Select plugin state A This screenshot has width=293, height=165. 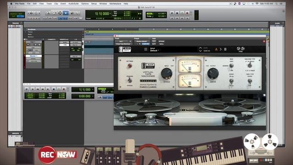pos(217,49)
